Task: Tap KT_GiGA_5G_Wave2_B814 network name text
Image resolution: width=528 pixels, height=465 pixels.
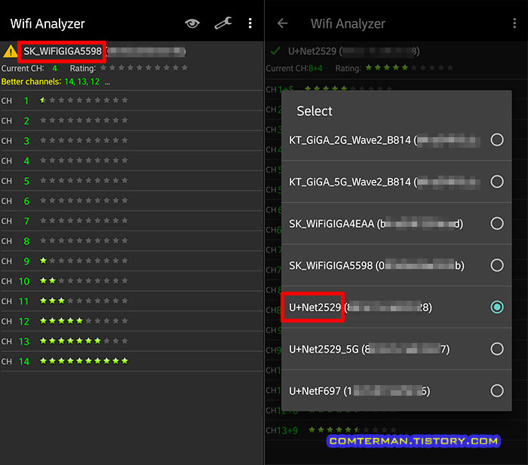Action: (x=350, y=182)
